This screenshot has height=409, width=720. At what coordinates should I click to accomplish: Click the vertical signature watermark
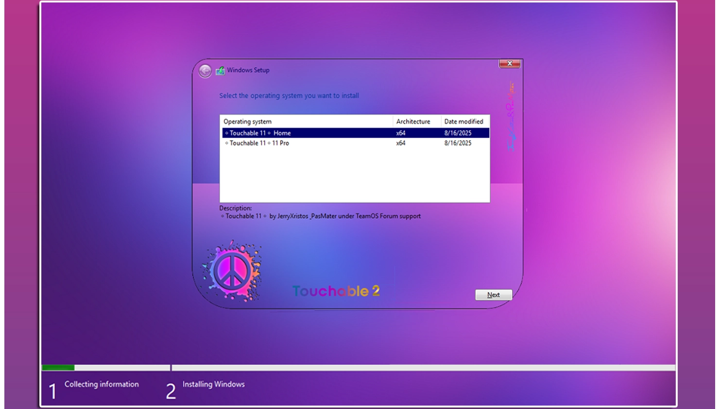click(x=511, y=117)
